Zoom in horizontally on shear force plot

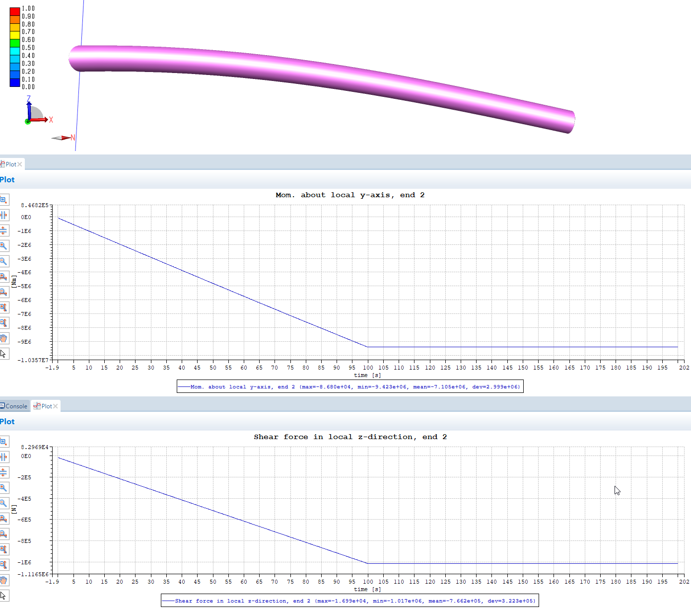(x=3, y=519)
